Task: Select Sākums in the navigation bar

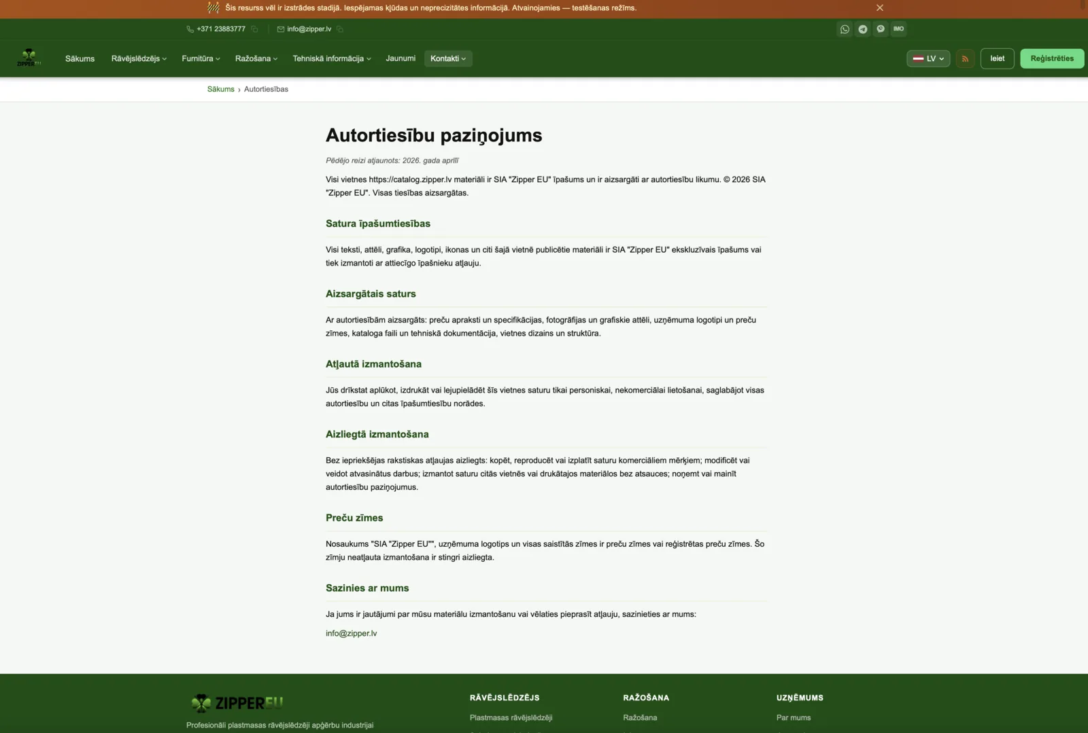Action: (80, 58)
